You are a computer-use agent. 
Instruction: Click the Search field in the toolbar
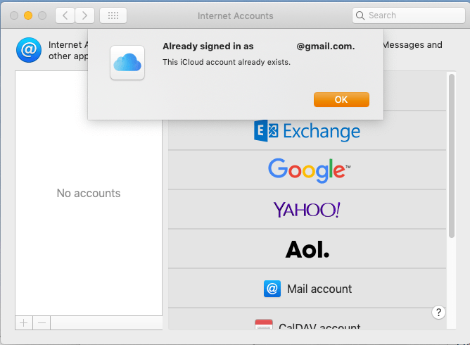(409, 15)
